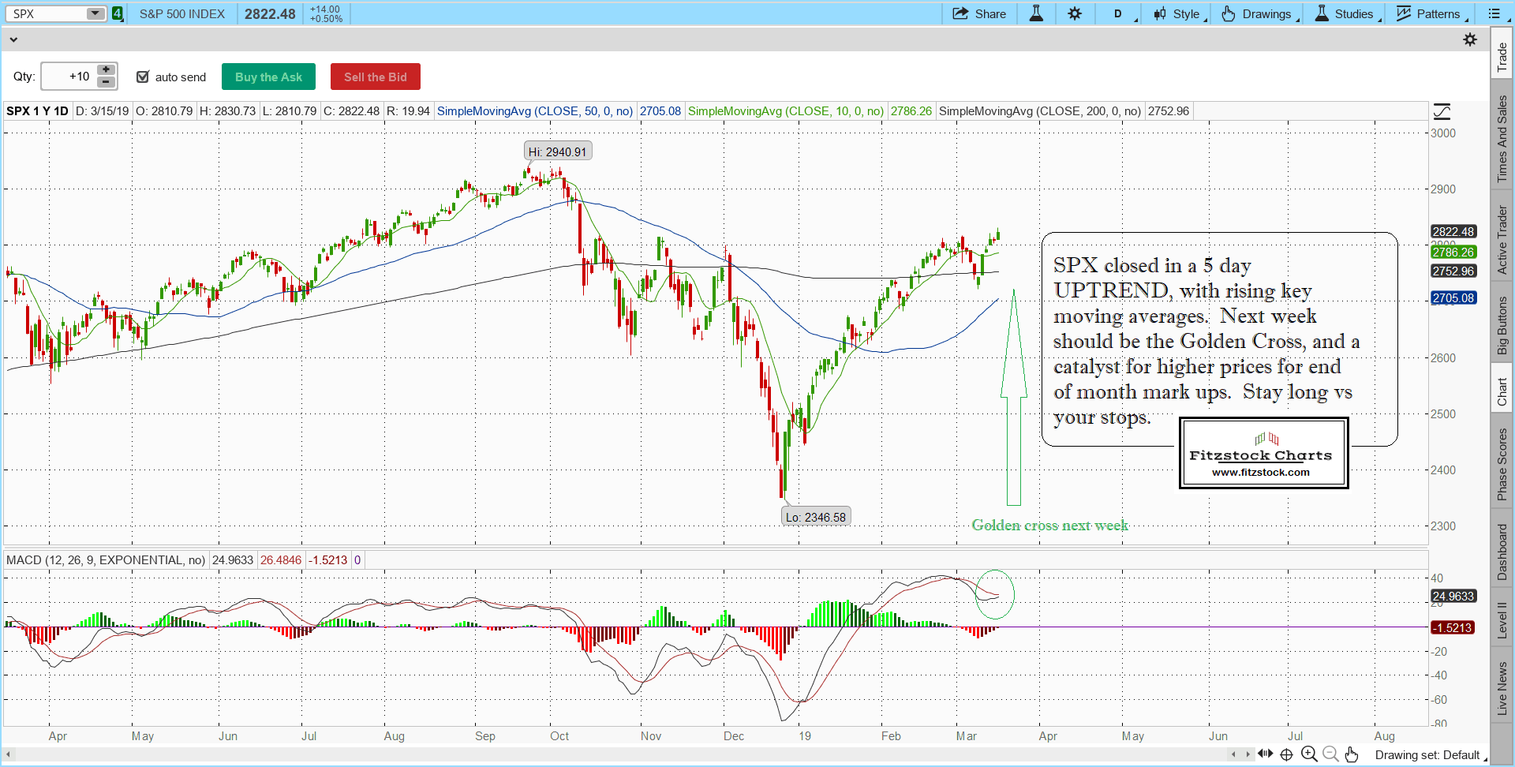Click the Sell the Bid button

375,77
